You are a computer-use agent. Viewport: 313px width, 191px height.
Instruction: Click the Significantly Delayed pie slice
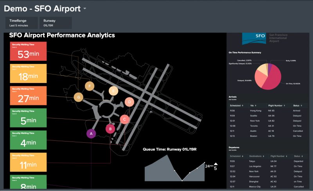262,70
